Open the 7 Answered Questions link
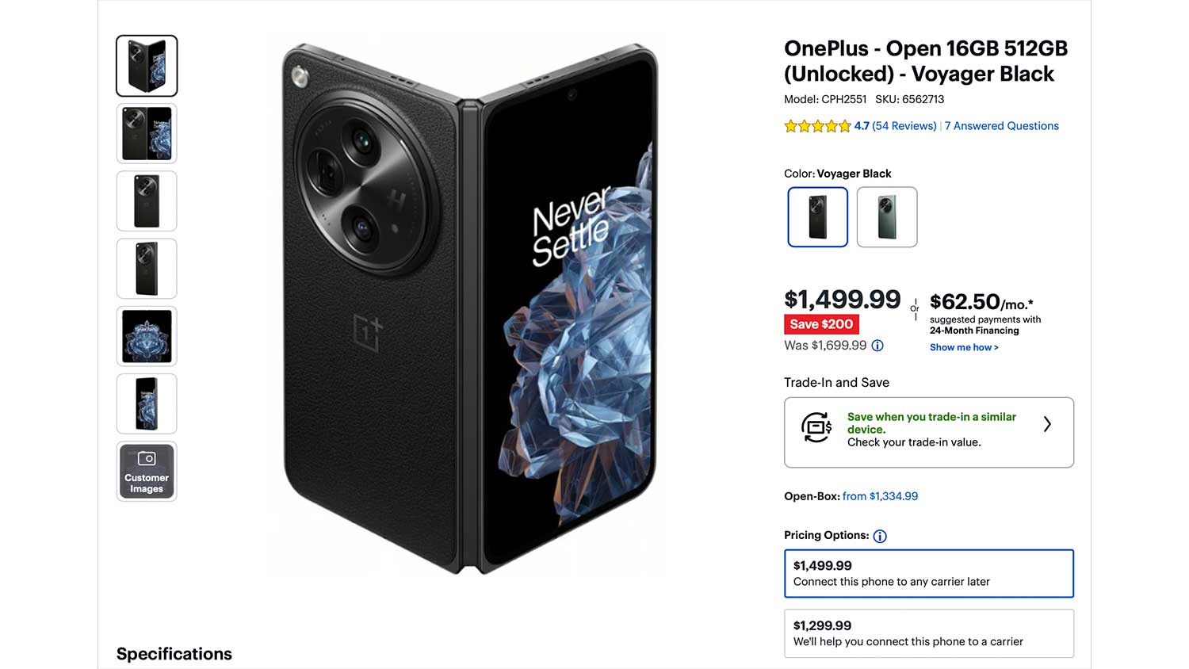 click(x=1001, y=126)
